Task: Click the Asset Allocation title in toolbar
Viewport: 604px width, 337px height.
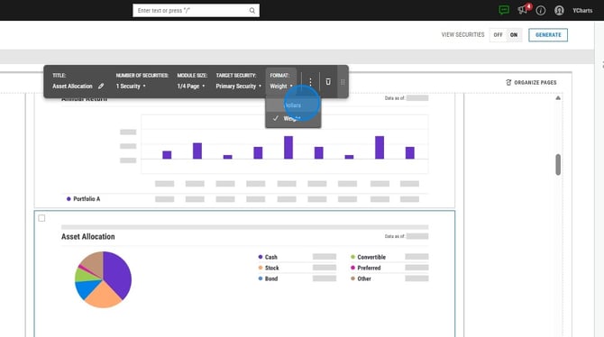Action: [x=72, y=86]
